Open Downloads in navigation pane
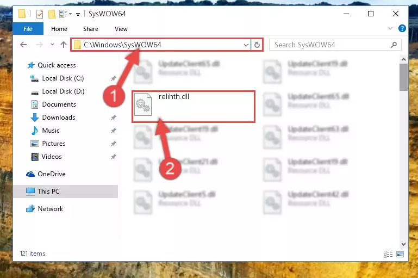Image resolution: width=418 pixels, height=278 pixels. click(59, 118)
